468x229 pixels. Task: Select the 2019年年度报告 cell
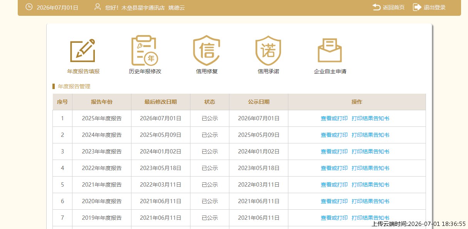[x=102, y=218]
